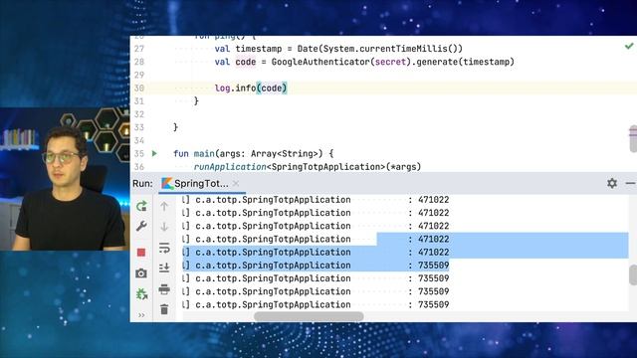Toggle soft-wrap in console
This screenshot has height=358, width=637.
[164, 248]
